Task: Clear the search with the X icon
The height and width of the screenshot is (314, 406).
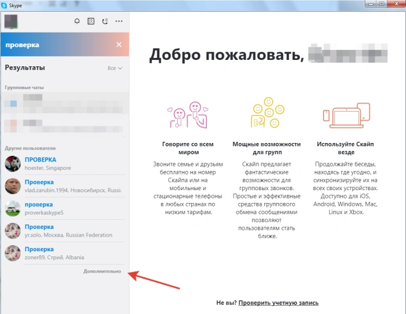Action: pyautogui.click(x=119, y=45)
